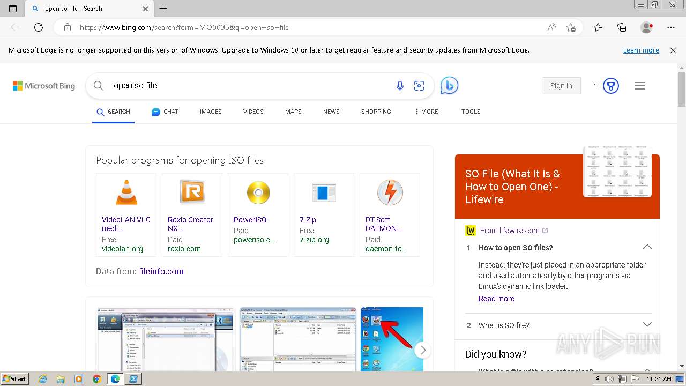The height and width of the screenshot is (386, 686).
Task: Select Microsoft Edge taskbar button
Action: pyautogui.click(x=115, y=379)
